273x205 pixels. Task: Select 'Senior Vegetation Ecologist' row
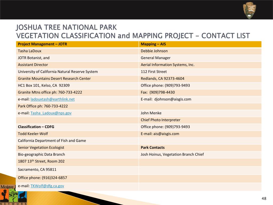click(x=77, y=147)
